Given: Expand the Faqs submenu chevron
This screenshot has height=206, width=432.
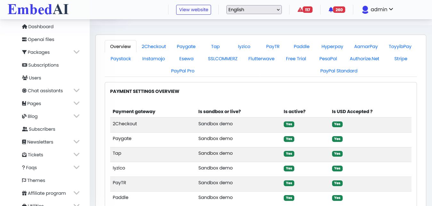Looking at the screenshot, I should pos(77,167).
